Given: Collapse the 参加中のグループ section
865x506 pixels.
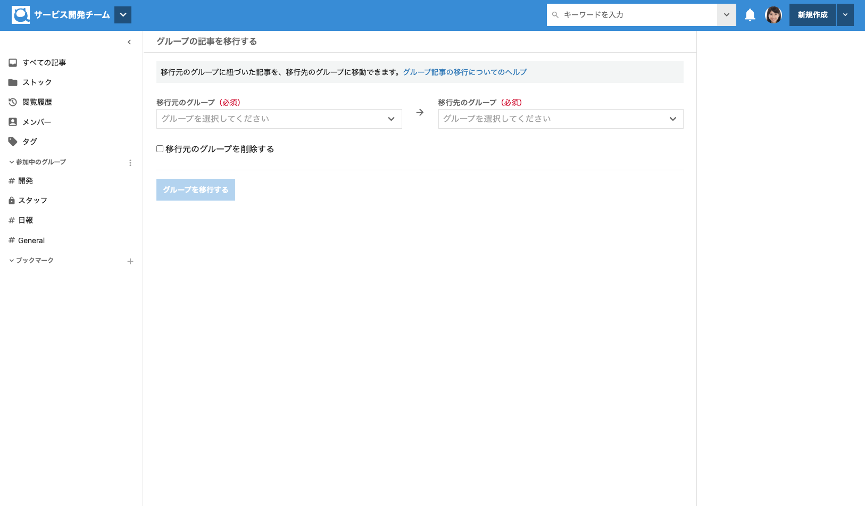Looking at the screenshot, I should coord(11,162).
